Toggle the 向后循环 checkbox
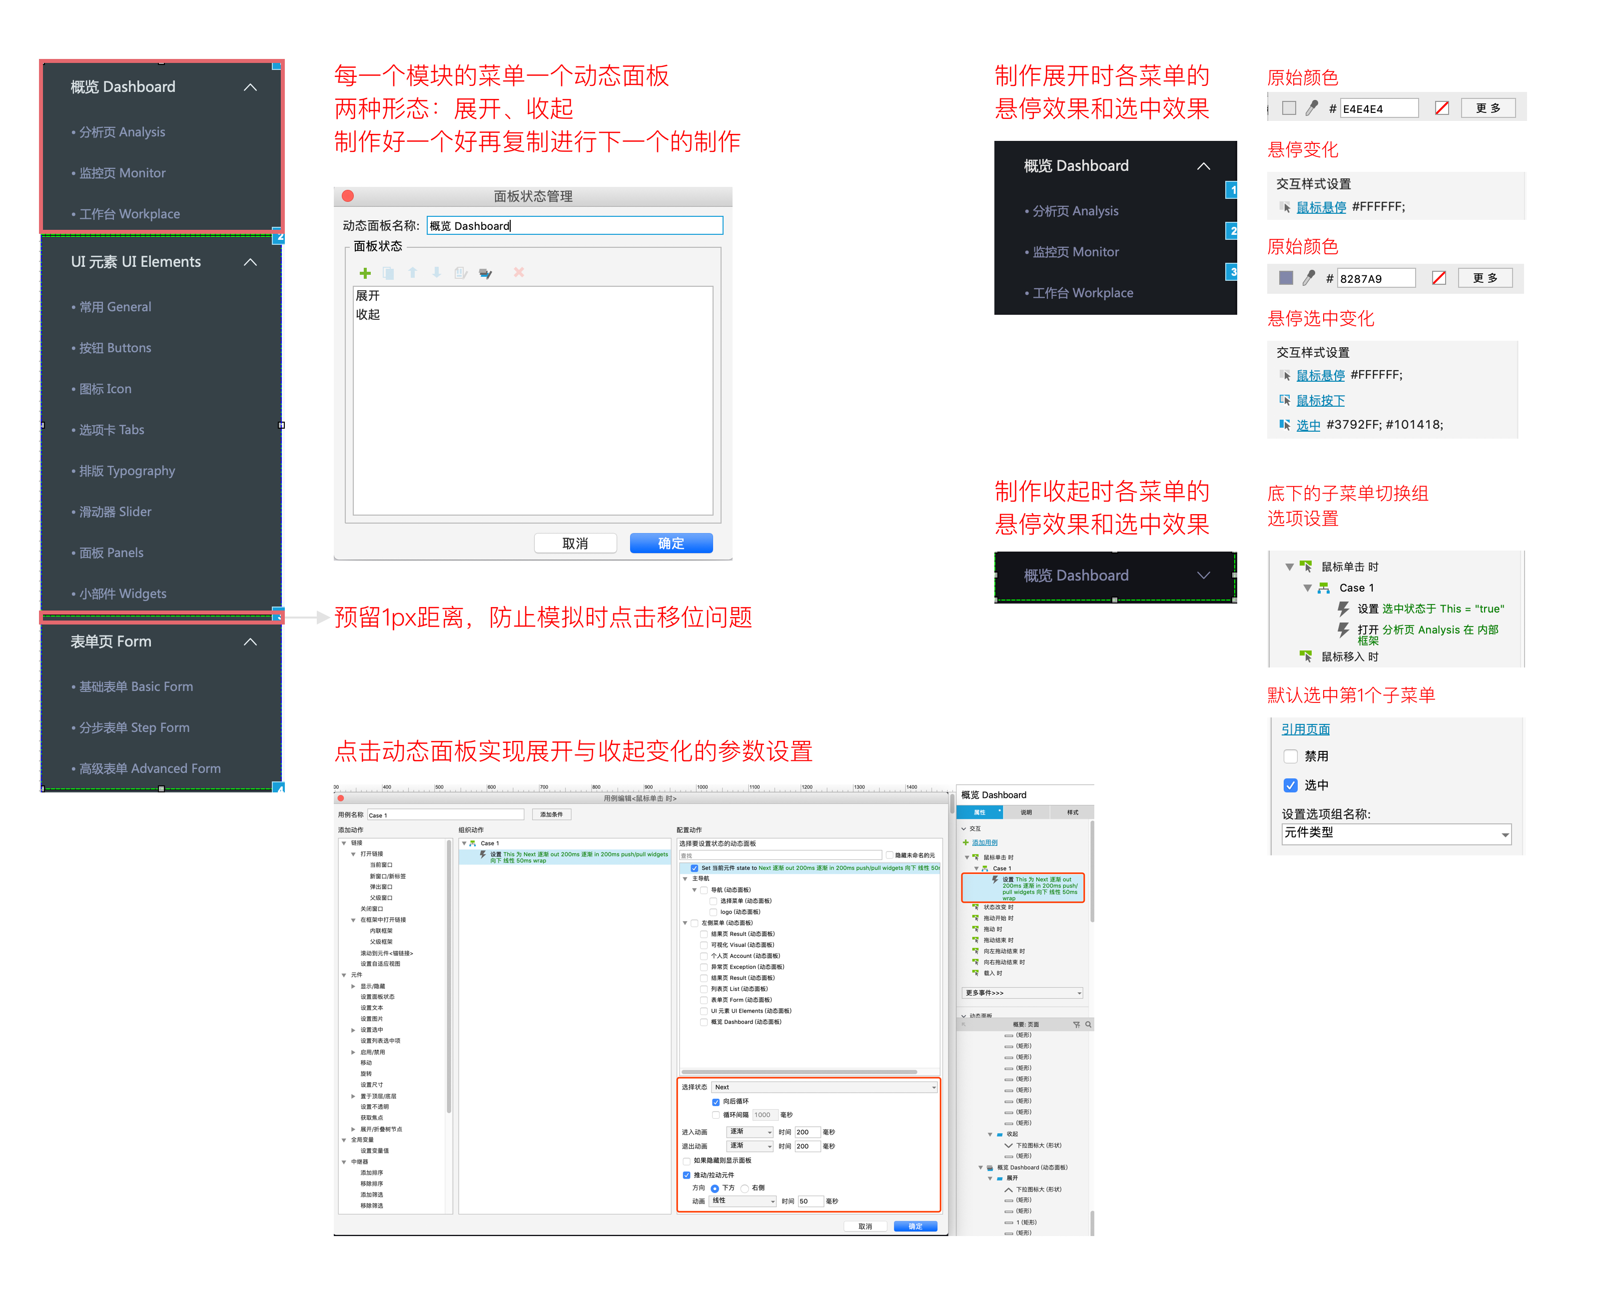This screenshot has height=1303, width=1599. (x=716, y=1103)
